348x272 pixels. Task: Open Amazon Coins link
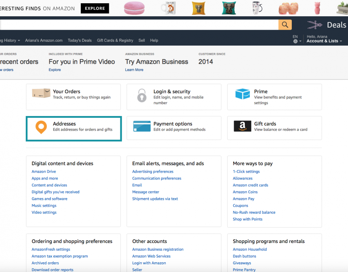(x=245, y=192)
